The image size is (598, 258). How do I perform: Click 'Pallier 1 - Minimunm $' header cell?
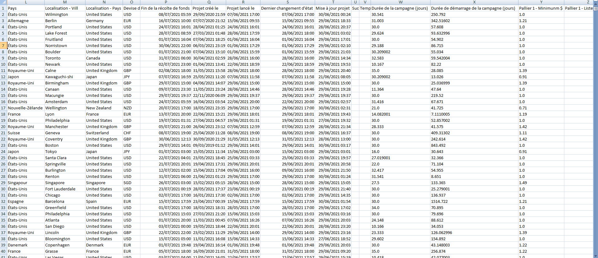(x=541, y=8)
